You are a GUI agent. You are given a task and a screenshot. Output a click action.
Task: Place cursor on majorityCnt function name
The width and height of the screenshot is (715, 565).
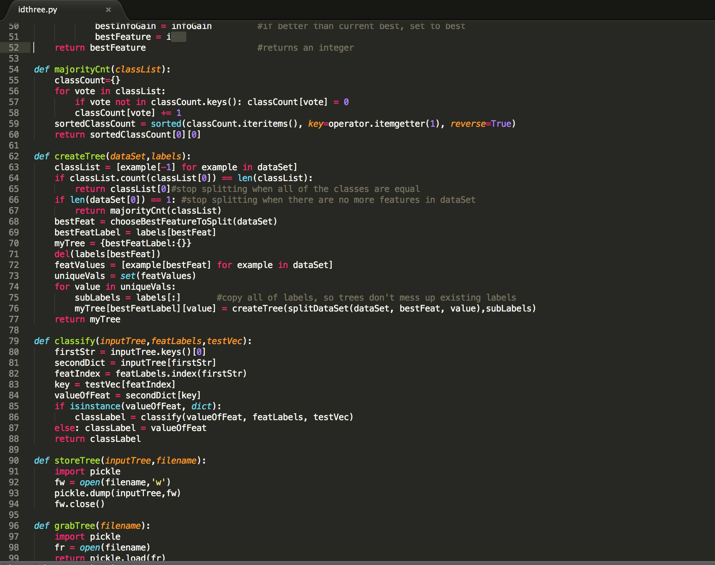click(x=82, y=70)
